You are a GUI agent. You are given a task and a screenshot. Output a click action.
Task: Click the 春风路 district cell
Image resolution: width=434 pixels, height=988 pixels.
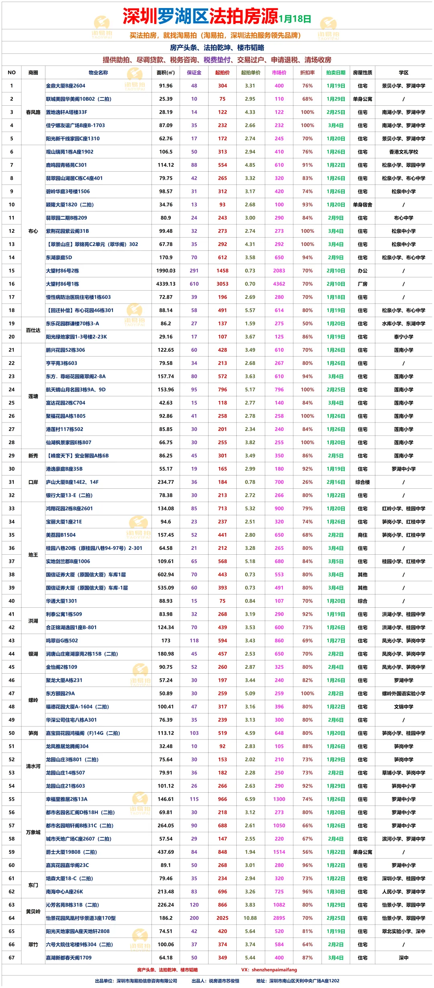pyautogui.click(x=33, y=112)
